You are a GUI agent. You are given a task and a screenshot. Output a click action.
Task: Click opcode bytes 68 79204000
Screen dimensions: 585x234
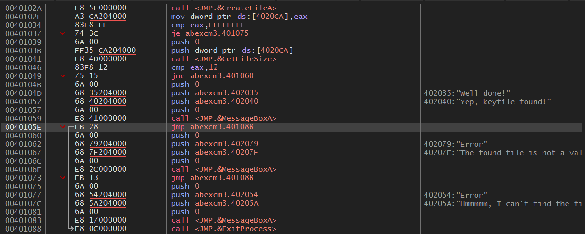(100, 144)
